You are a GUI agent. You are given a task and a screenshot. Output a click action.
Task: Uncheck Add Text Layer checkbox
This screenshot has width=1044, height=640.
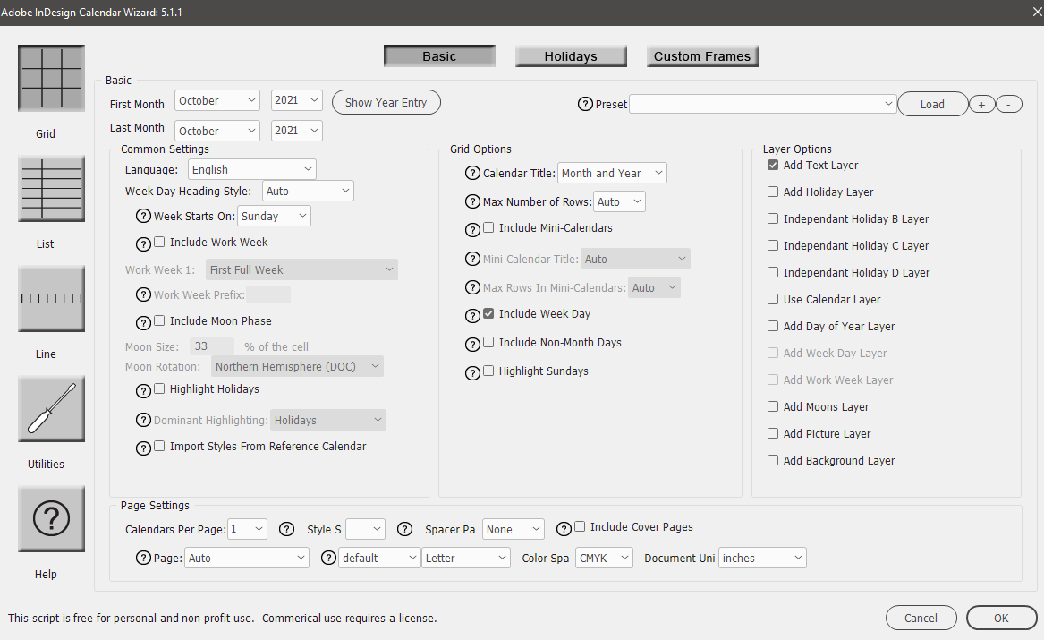tap(773, 165)
